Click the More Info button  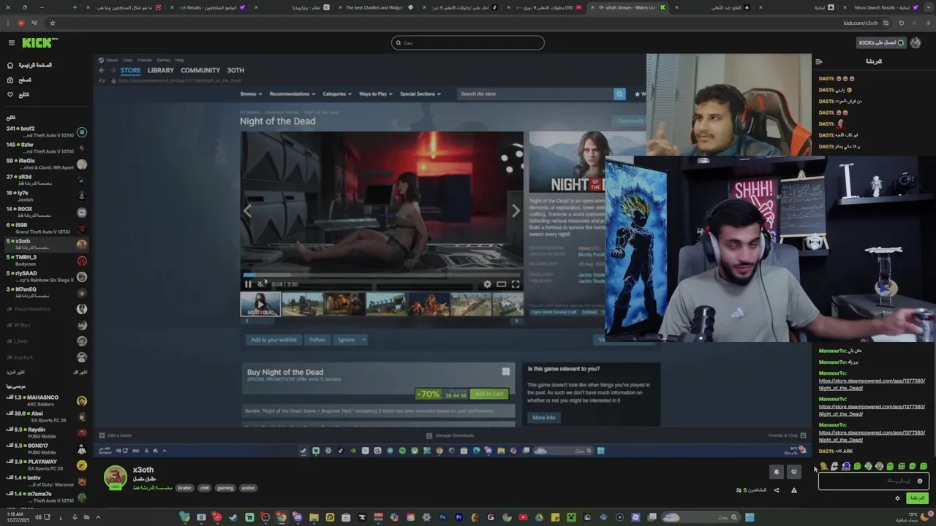(544, 418)
